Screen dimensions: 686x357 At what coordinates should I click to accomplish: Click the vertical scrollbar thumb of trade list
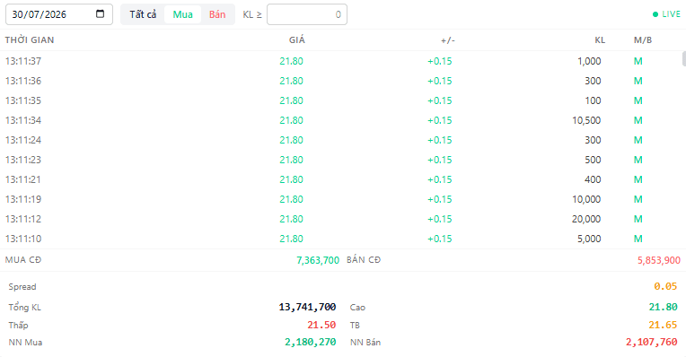pos(684,58)
